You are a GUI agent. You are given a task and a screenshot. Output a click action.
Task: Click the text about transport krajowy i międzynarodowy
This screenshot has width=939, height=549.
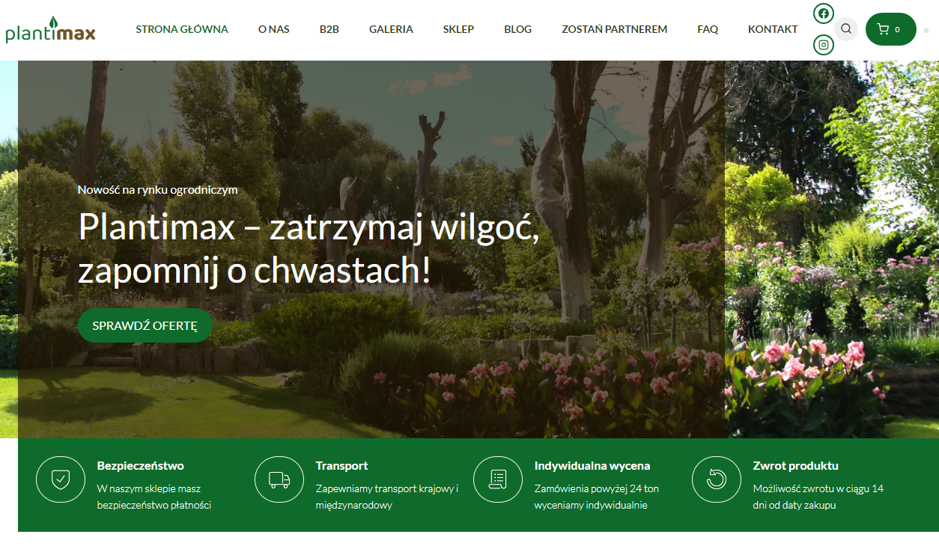(x=387, y=497)
